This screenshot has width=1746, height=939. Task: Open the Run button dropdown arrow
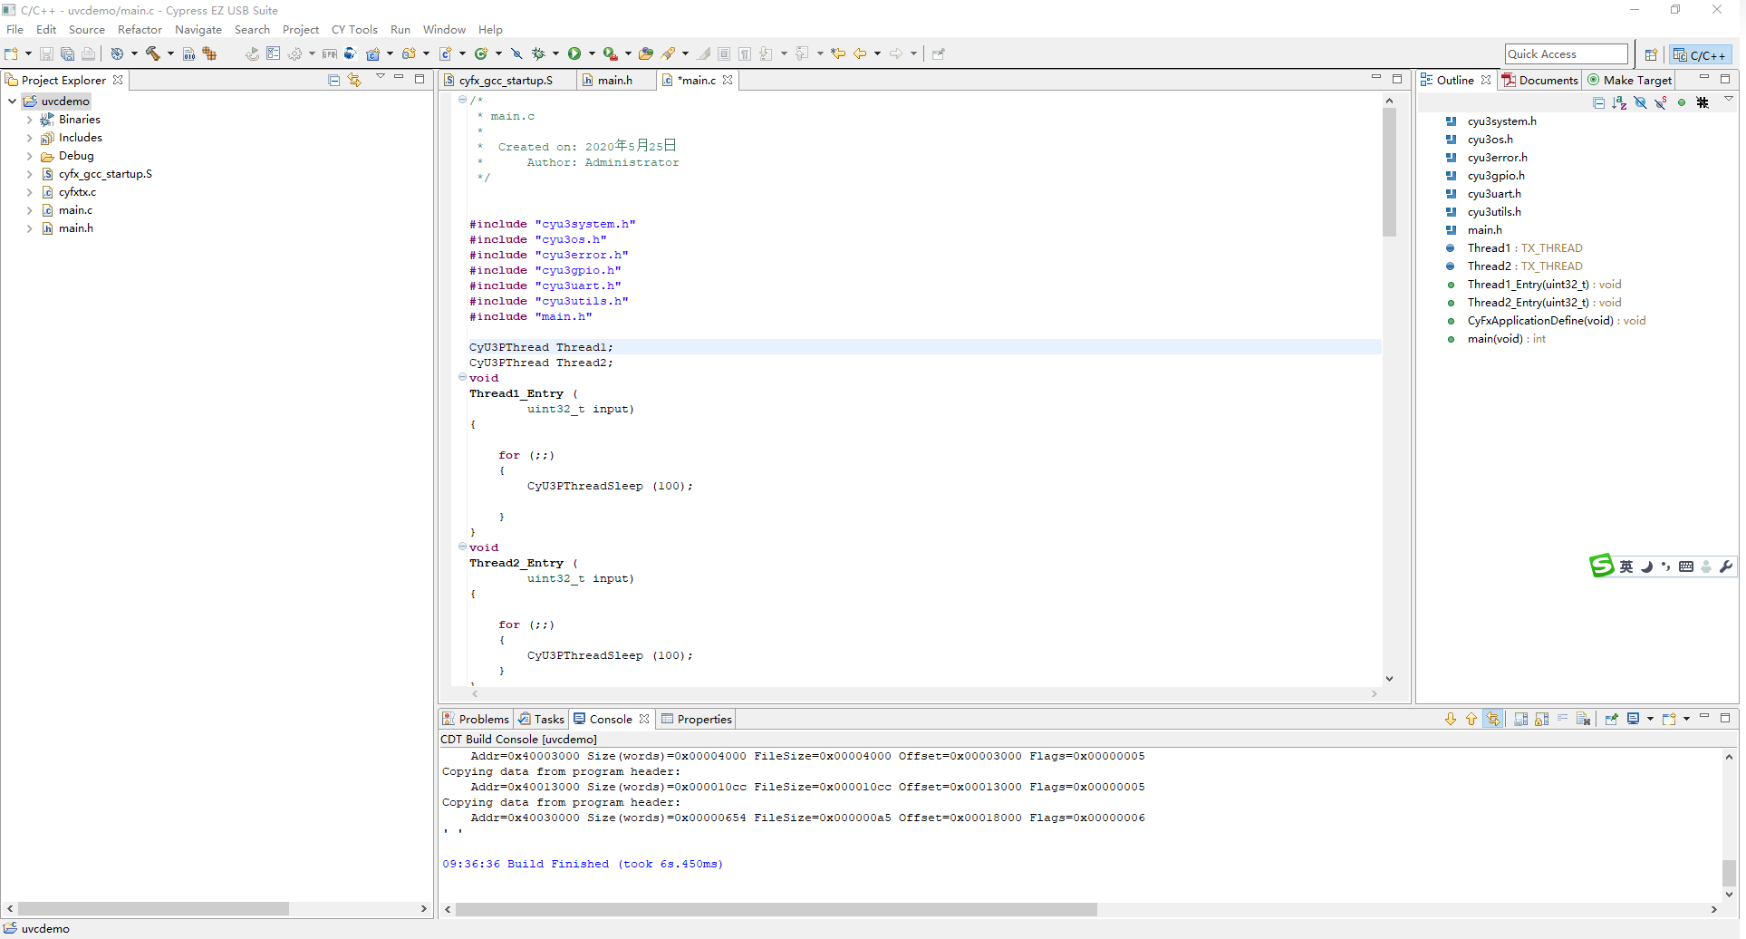[592, 53]
